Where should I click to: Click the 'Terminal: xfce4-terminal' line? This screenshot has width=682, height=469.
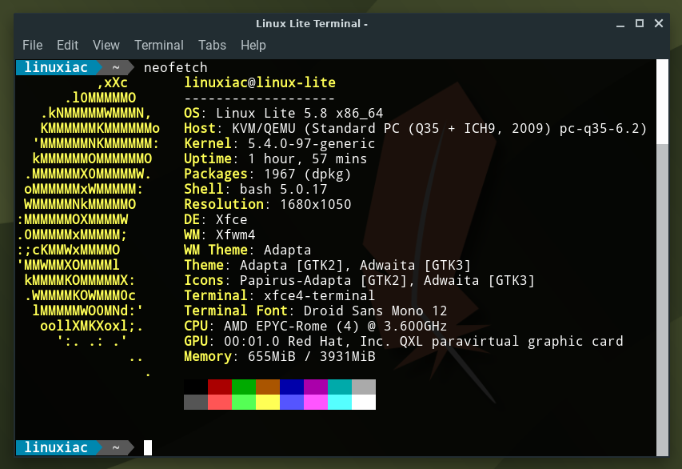279,295
